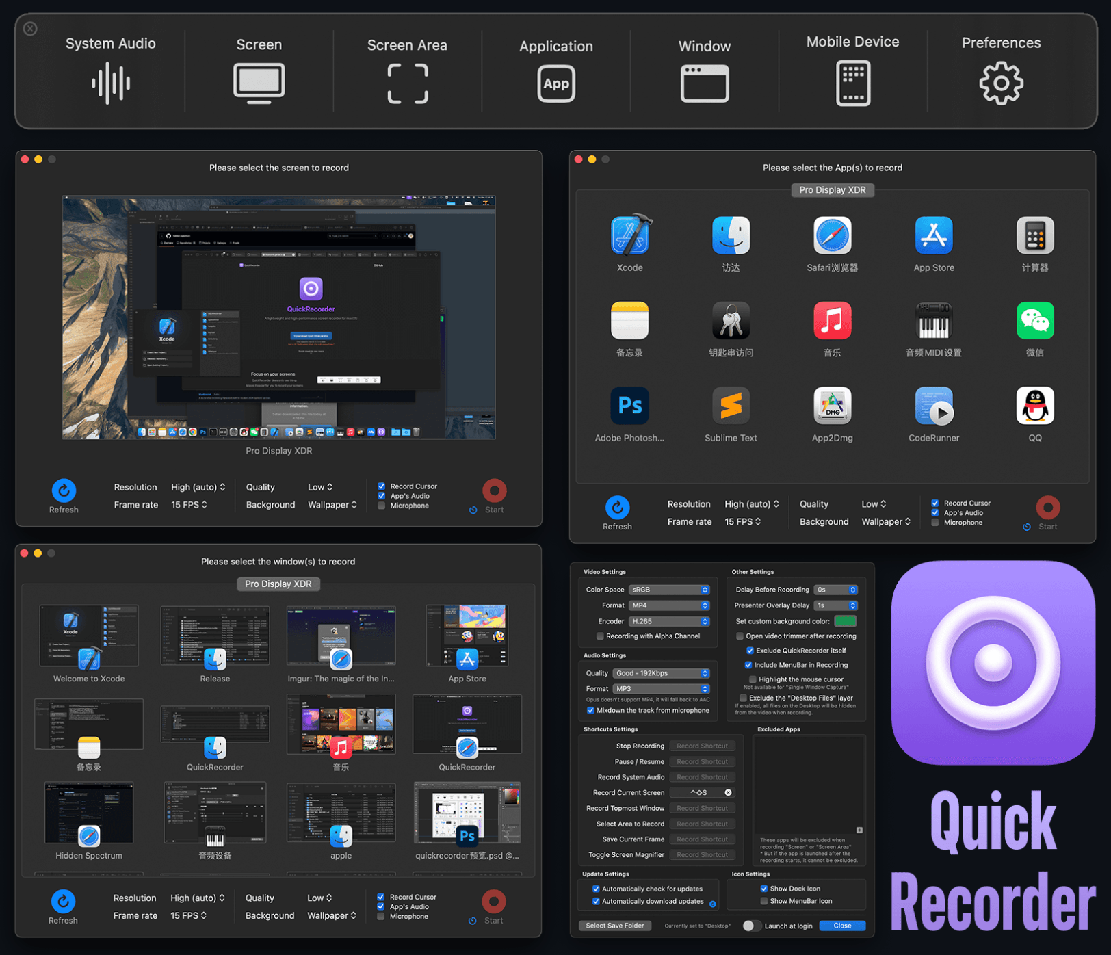Enable Highlight the mouse cursor
Screen dimensions: 1111x955
coord(752,679)
